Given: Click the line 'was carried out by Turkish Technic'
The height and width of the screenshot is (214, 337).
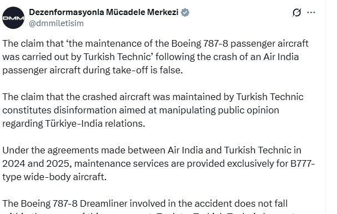Looking at the screenshot, I should (77, 57).
